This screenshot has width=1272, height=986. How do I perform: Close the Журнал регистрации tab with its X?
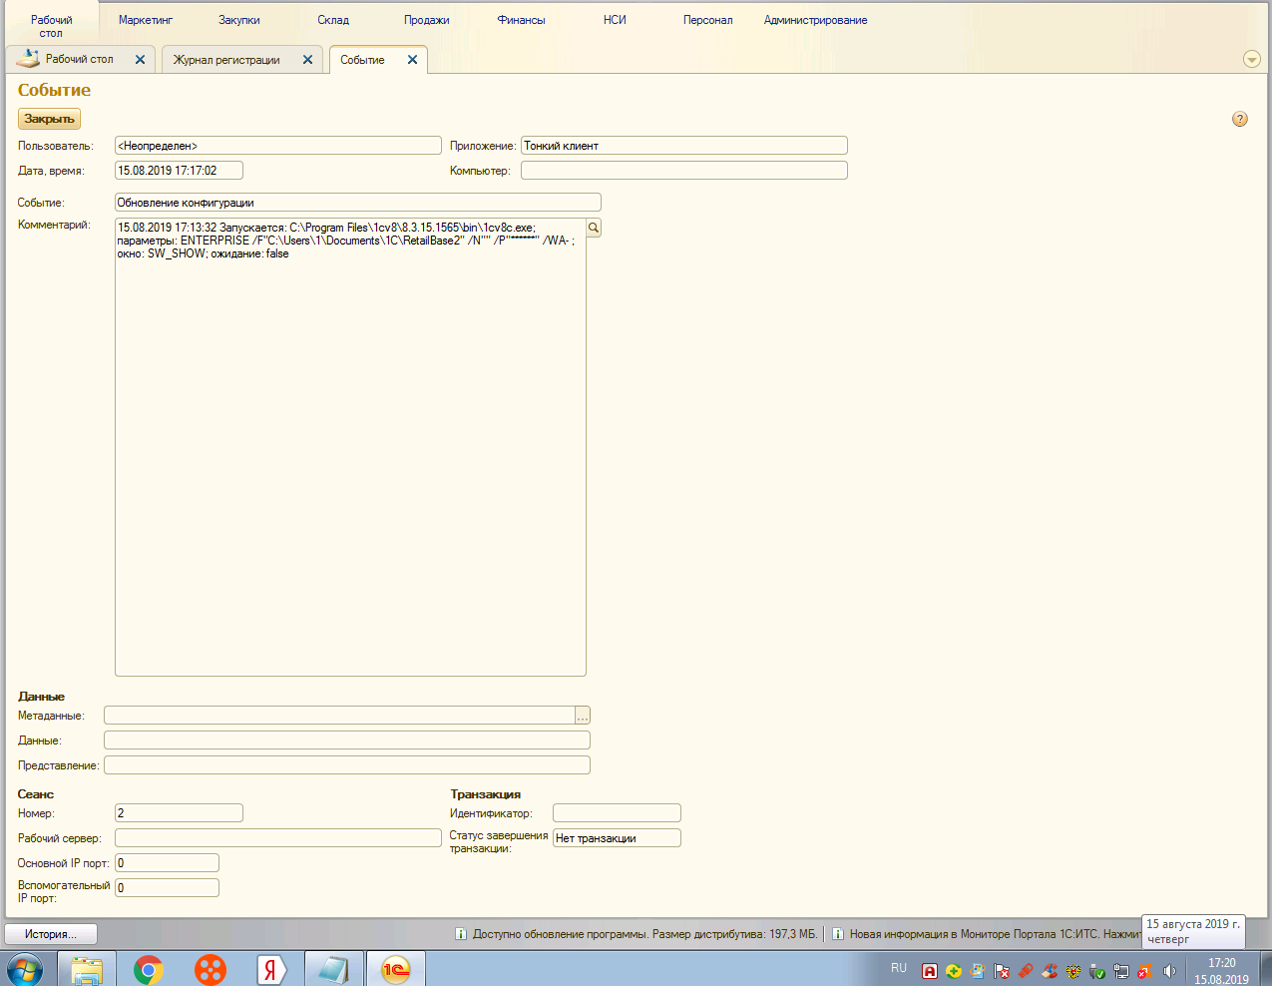click(x=307, y=60)
